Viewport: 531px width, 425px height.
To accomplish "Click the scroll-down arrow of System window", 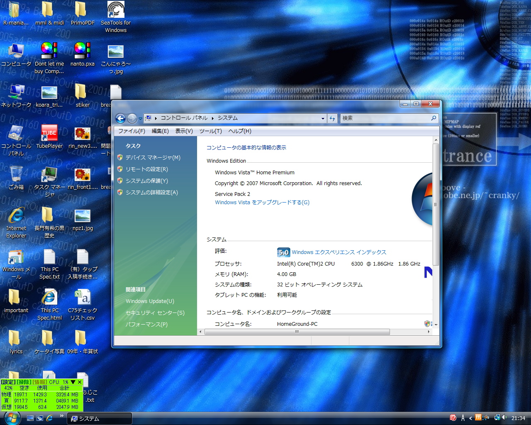I will [436, 325].
